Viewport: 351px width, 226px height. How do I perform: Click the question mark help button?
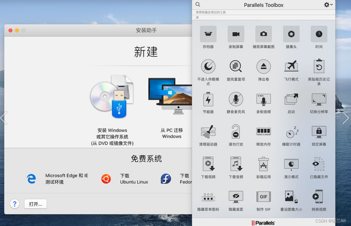(15, 204)
